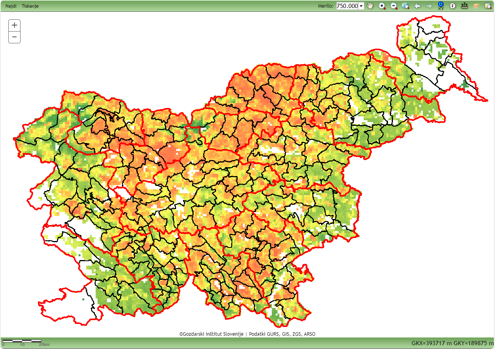Activate the zoom in magnifier tool

382,6
